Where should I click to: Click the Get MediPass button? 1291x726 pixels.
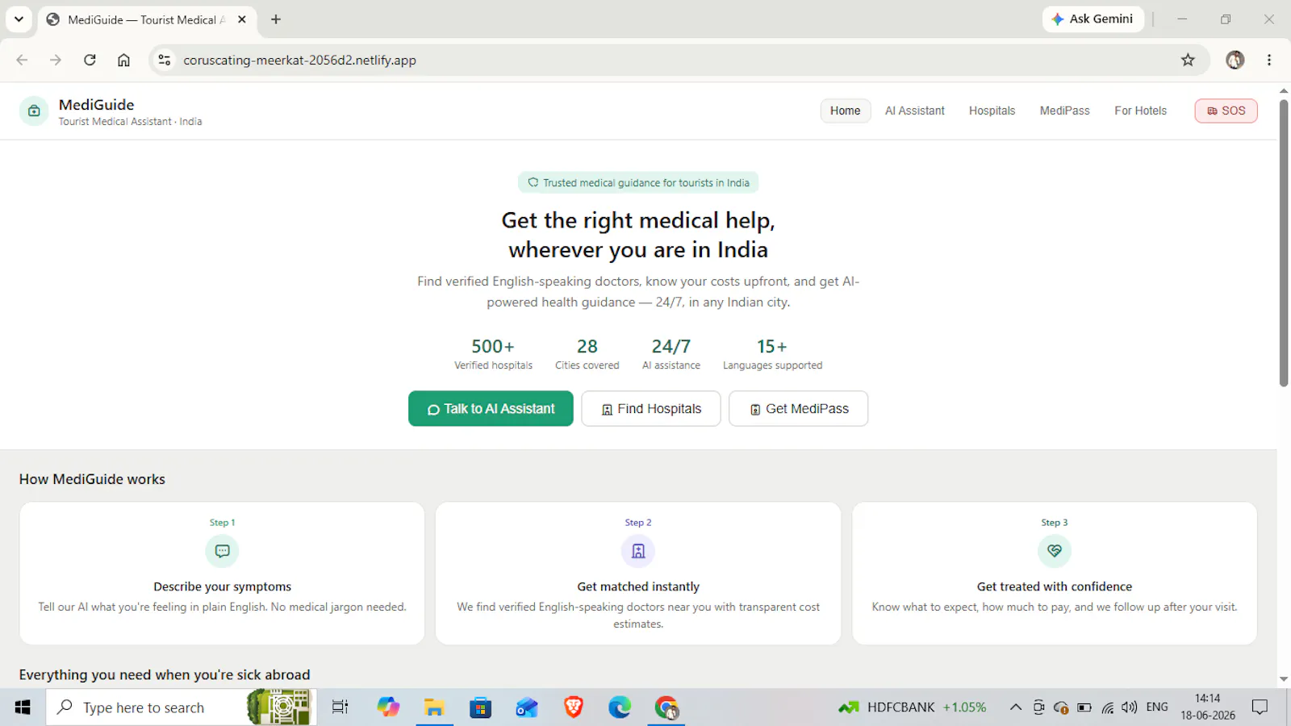(x=799, y=409)
